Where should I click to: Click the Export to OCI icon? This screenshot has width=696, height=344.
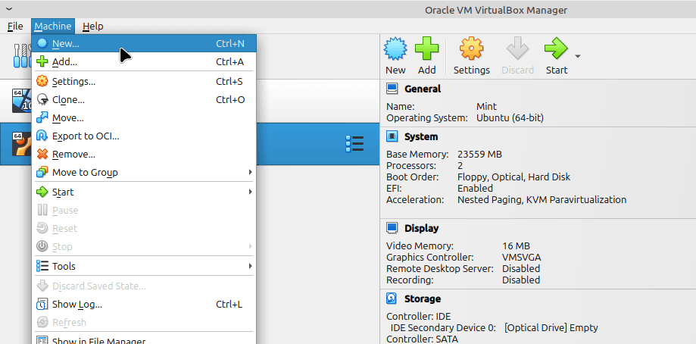click(42, 136)
